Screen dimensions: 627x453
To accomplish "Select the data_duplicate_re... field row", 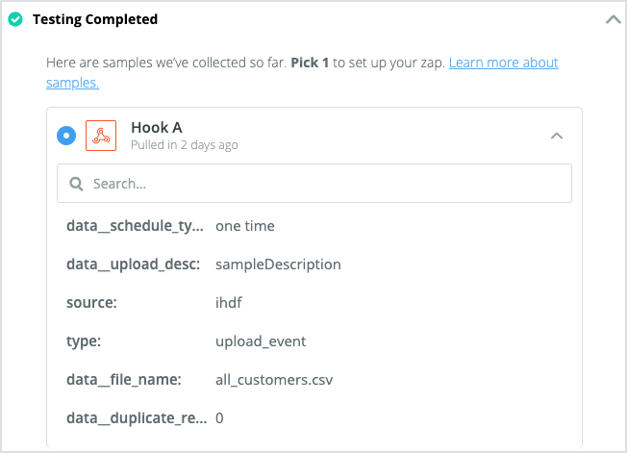I will 314,417.
